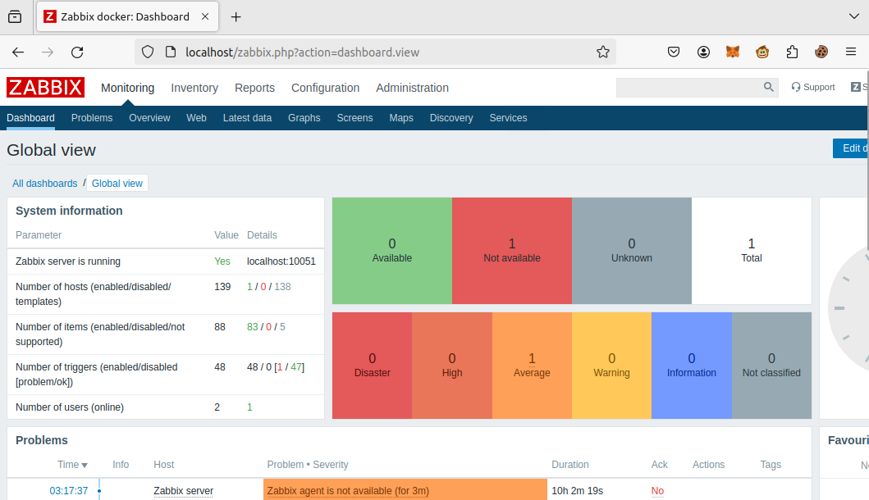Open the list all tabs chevron
The height and width of the screenshot is (500, 869).
(x=853, y=16)
